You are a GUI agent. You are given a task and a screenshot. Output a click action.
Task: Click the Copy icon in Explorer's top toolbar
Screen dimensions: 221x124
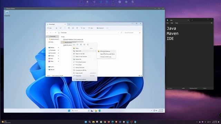(x=61, y=28)
